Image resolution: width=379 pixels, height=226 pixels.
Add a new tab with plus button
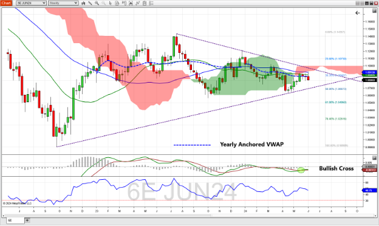(x=27, y=220)
